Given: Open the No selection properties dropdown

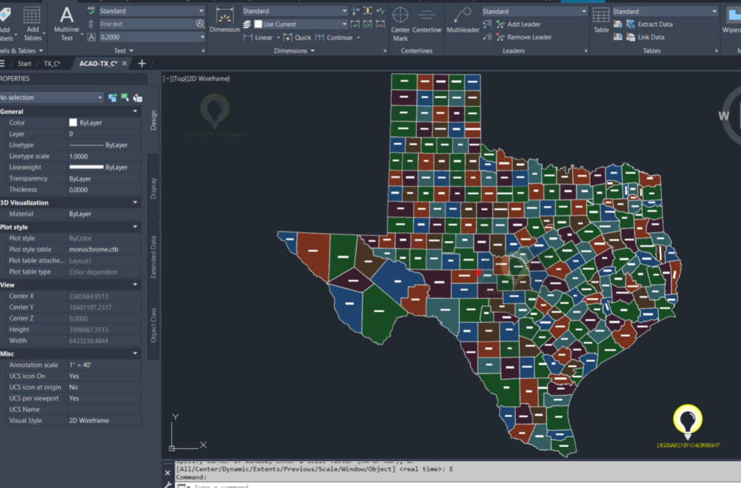Looking at the screenshot, I should (x=100, y=97).
